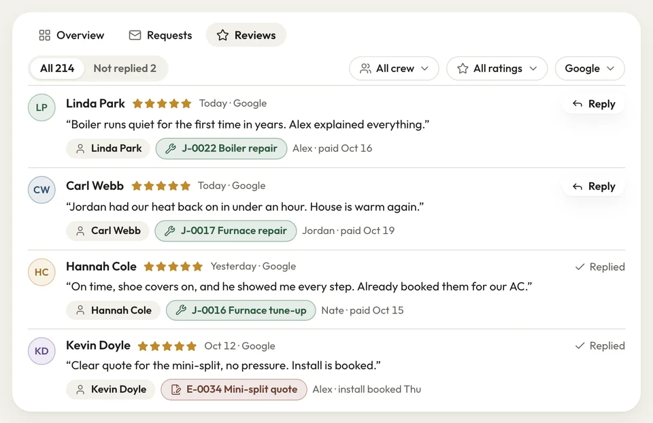Click the Requests envelope icon
The image size is (653, 423).
tap(135, 35)
